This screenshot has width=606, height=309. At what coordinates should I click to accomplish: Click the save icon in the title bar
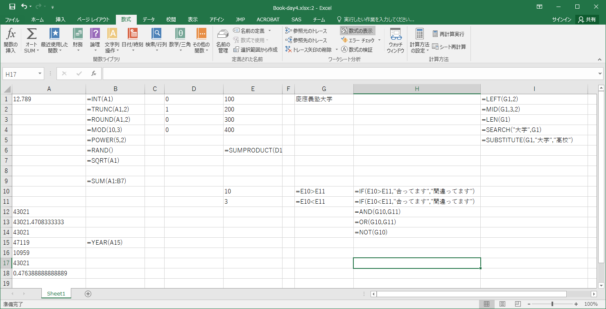[12, 7]
